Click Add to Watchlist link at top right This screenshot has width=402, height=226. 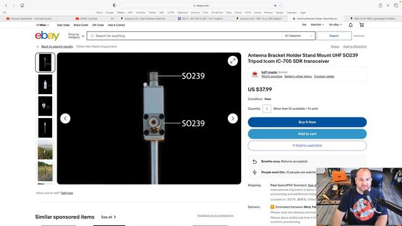355,46
